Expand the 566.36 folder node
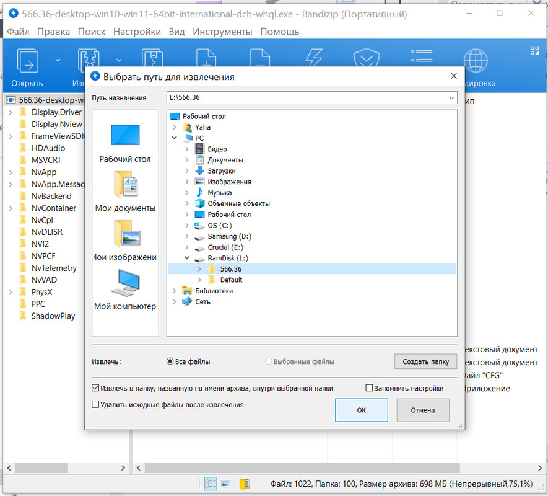 199,269
